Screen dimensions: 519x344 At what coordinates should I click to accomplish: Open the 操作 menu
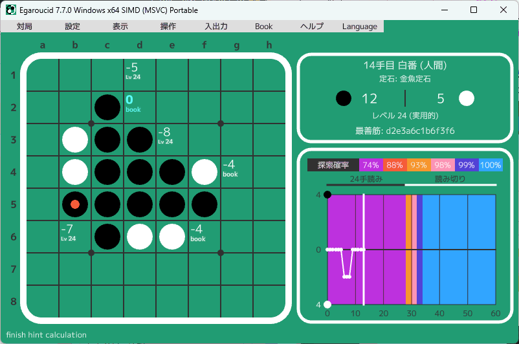point(168,27)
